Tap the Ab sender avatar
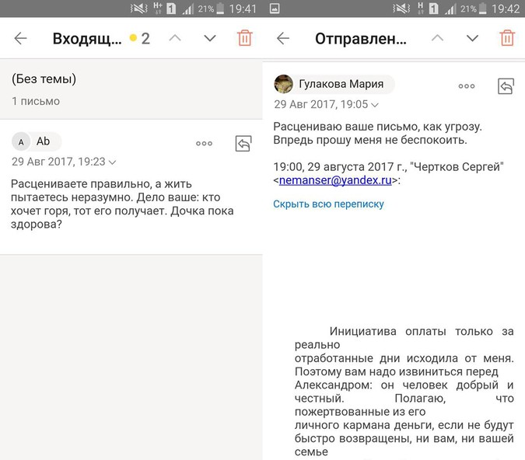The width and height of the screenshot is (525, 460). [x=21, y=142]
